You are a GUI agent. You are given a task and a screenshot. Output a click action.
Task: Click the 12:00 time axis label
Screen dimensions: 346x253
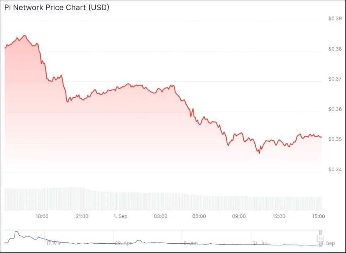point(279,216)
